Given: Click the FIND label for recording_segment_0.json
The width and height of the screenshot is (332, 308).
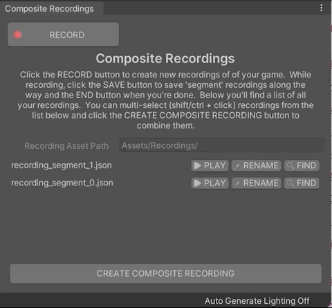Looking at the screenshot, I should coord(306,183).
